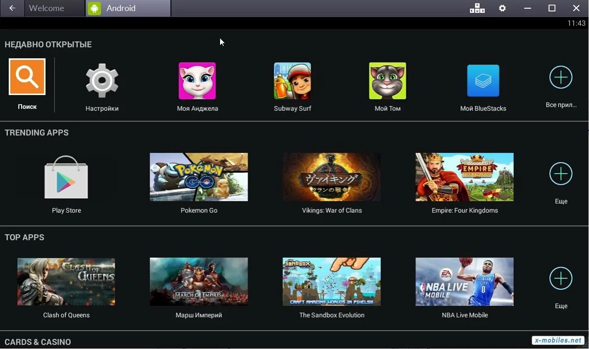This screenshot has height=349, width=589.
Task: Click the TOP APPS section heading
Action: pos(24,237)
